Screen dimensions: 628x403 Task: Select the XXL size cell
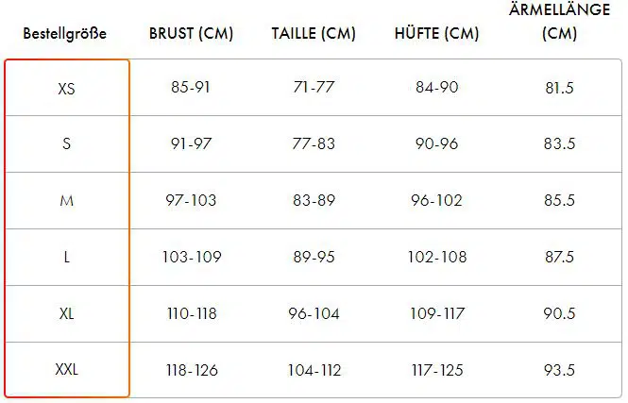pyautogui.click(x=66, y=369)
